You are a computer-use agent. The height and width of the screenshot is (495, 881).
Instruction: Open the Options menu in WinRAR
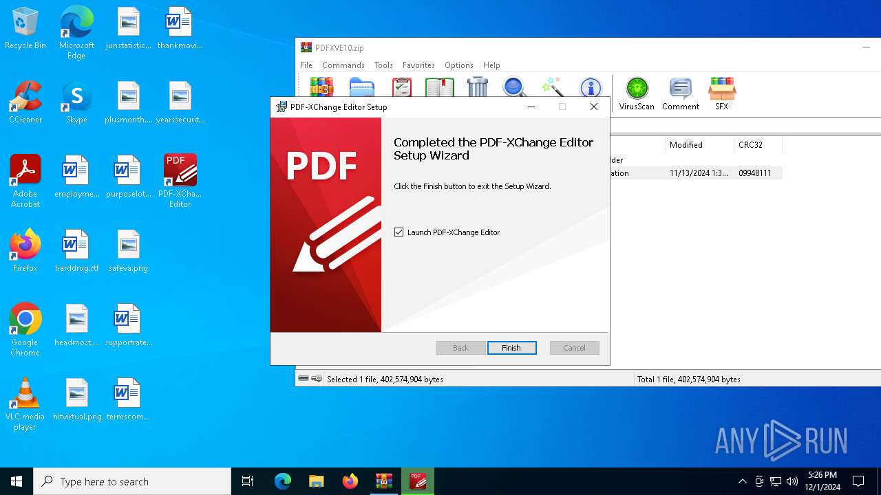(459, 65)
